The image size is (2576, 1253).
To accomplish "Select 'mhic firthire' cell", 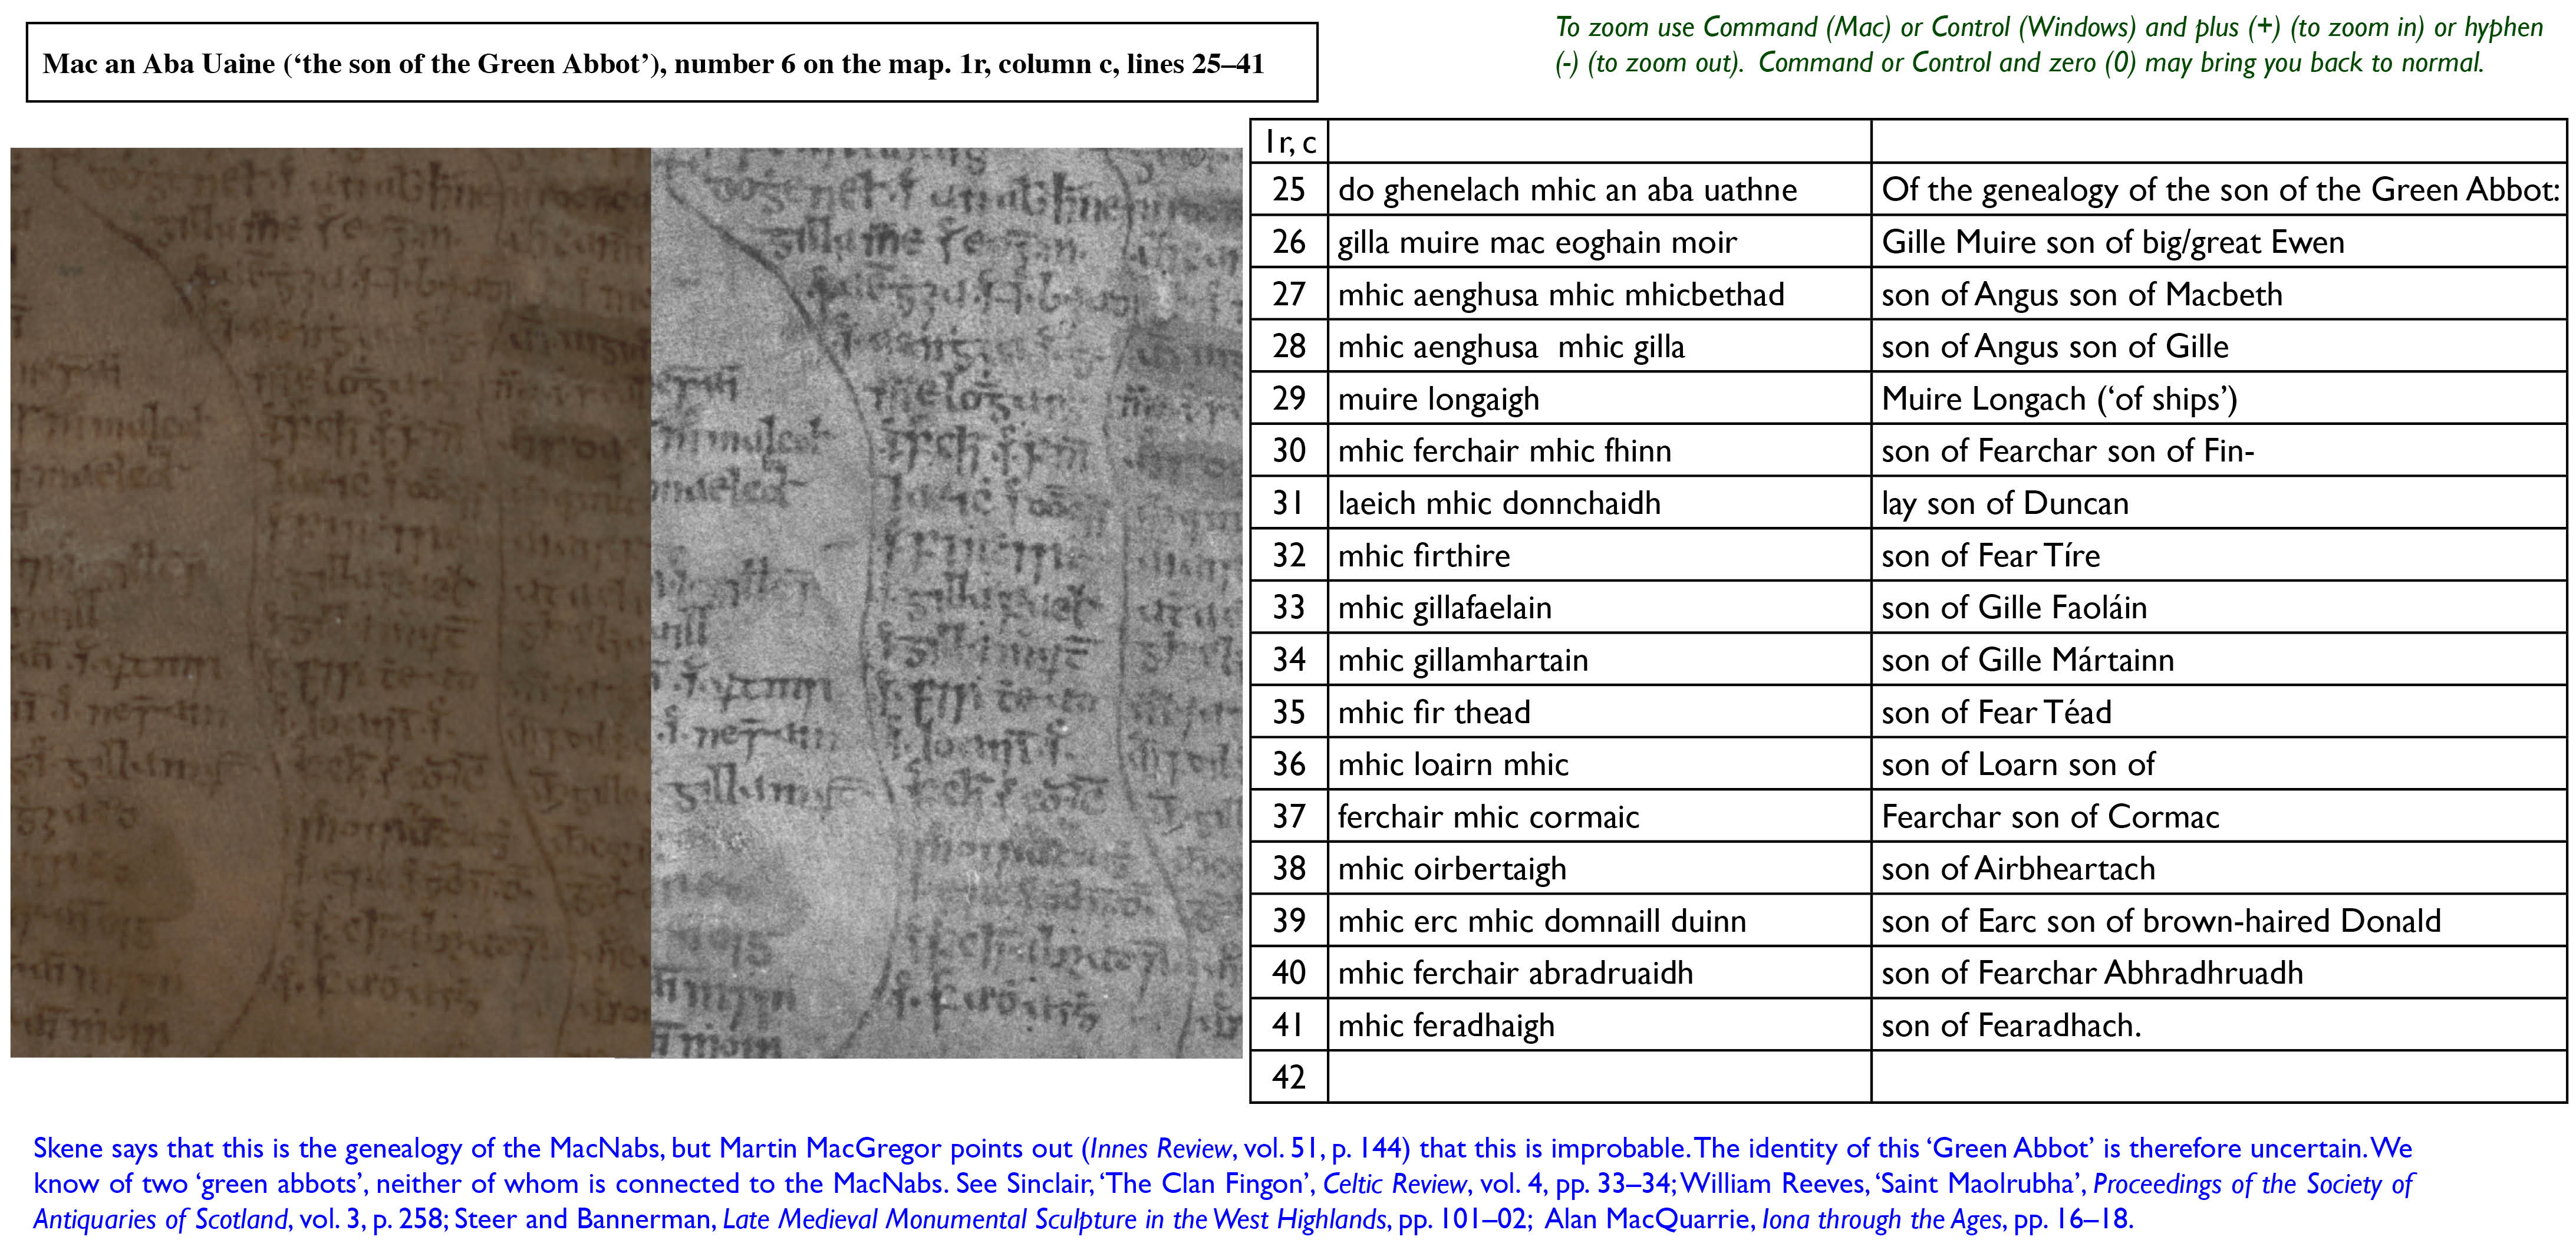I will tap(1599, 554).
